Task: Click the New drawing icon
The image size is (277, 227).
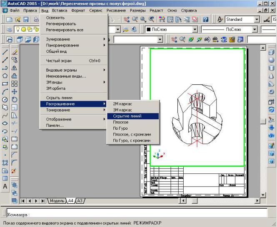Action: coord(9,20)
